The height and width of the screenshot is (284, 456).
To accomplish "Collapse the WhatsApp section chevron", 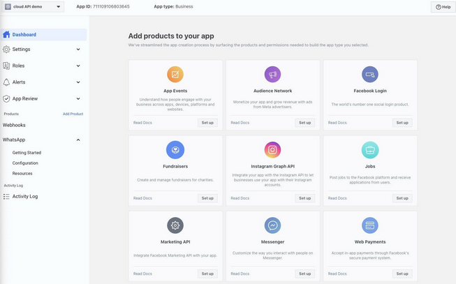I will click(78, 140).
